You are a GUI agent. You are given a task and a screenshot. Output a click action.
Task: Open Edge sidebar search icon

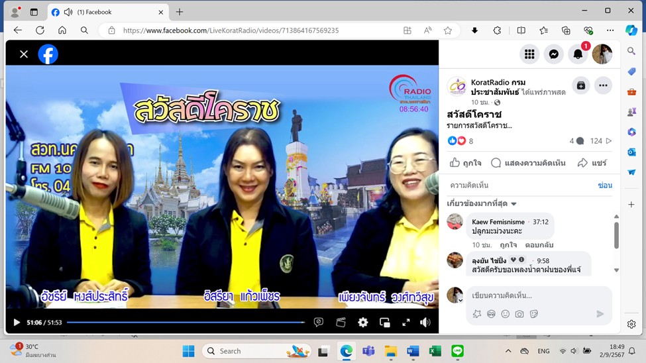631,51
